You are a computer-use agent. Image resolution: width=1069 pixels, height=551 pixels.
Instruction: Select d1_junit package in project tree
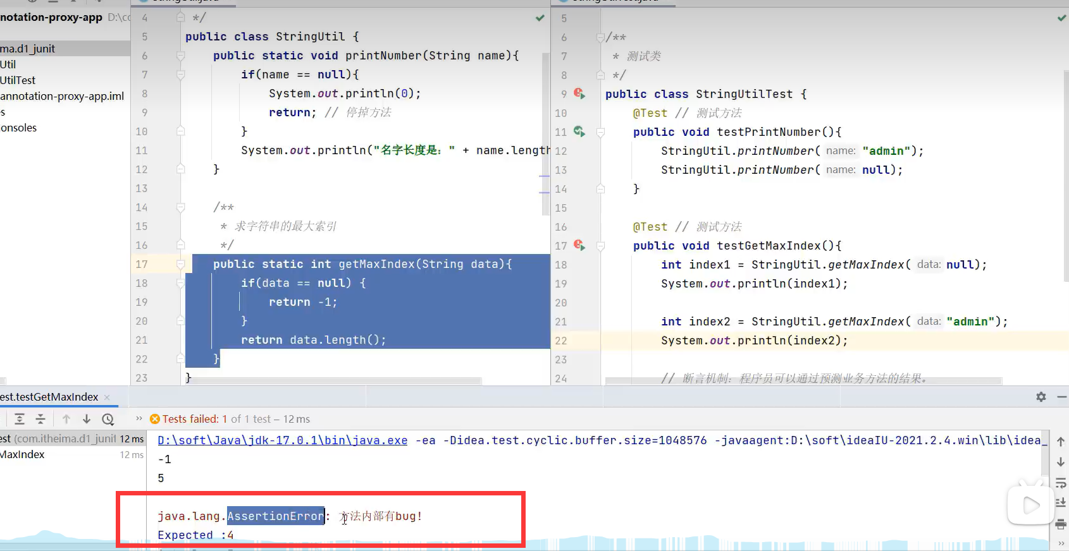[28, 49]
